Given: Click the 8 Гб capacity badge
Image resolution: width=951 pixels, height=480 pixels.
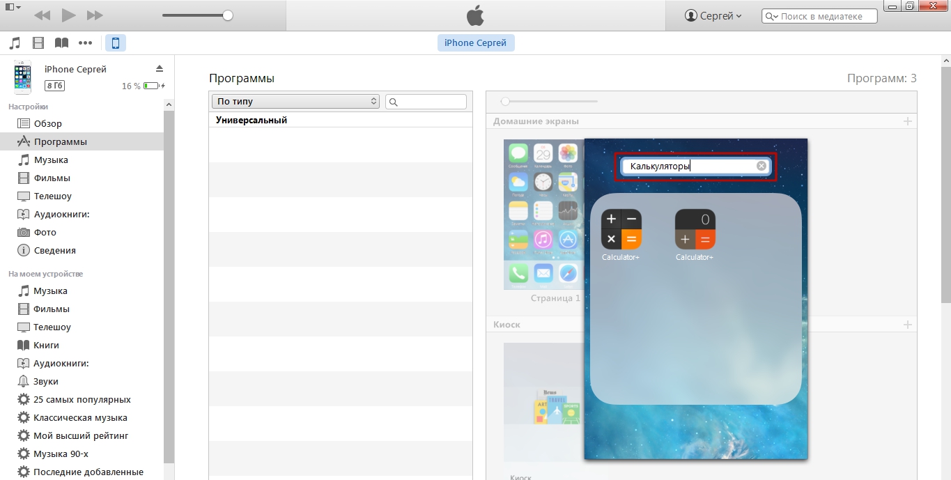Looking at the screenshot, I should click(54, 86).
